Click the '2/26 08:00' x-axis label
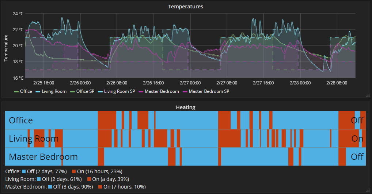The image size is (372, 194). click(117, 83)
